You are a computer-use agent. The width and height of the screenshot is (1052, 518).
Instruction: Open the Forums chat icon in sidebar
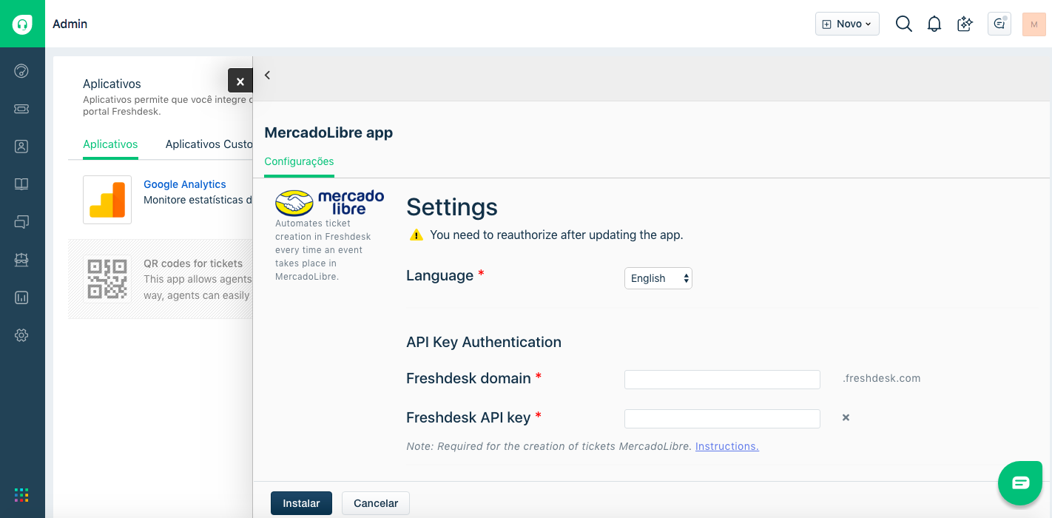21,221
